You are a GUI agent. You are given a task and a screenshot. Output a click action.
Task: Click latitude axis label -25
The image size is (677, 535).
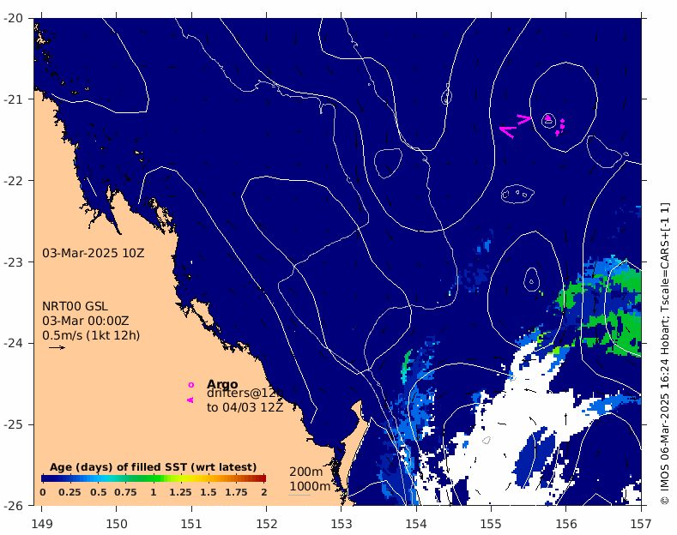tap(13, 424)
